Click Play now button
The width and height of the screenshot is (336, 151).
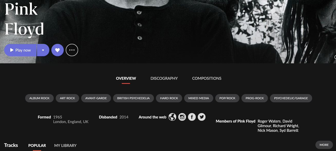click(20, 50)
